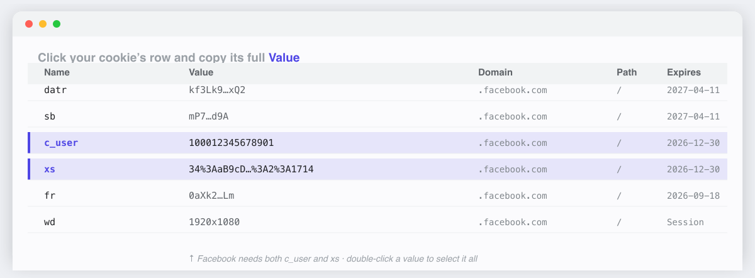Click the green maximize window button
Image resolution: width=755 pixels, height=278 pixels.
[57, 24]
